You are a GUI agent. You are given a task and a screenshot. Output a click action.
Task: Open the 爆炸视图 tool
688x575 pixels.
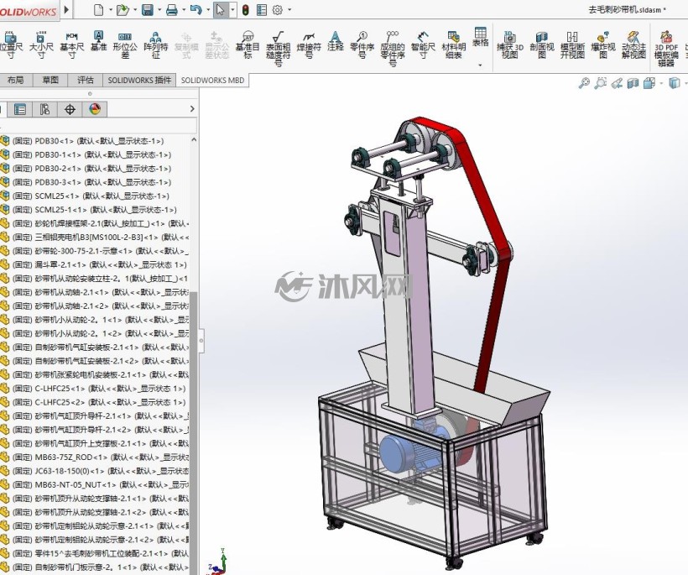click(x=603, y=44)
